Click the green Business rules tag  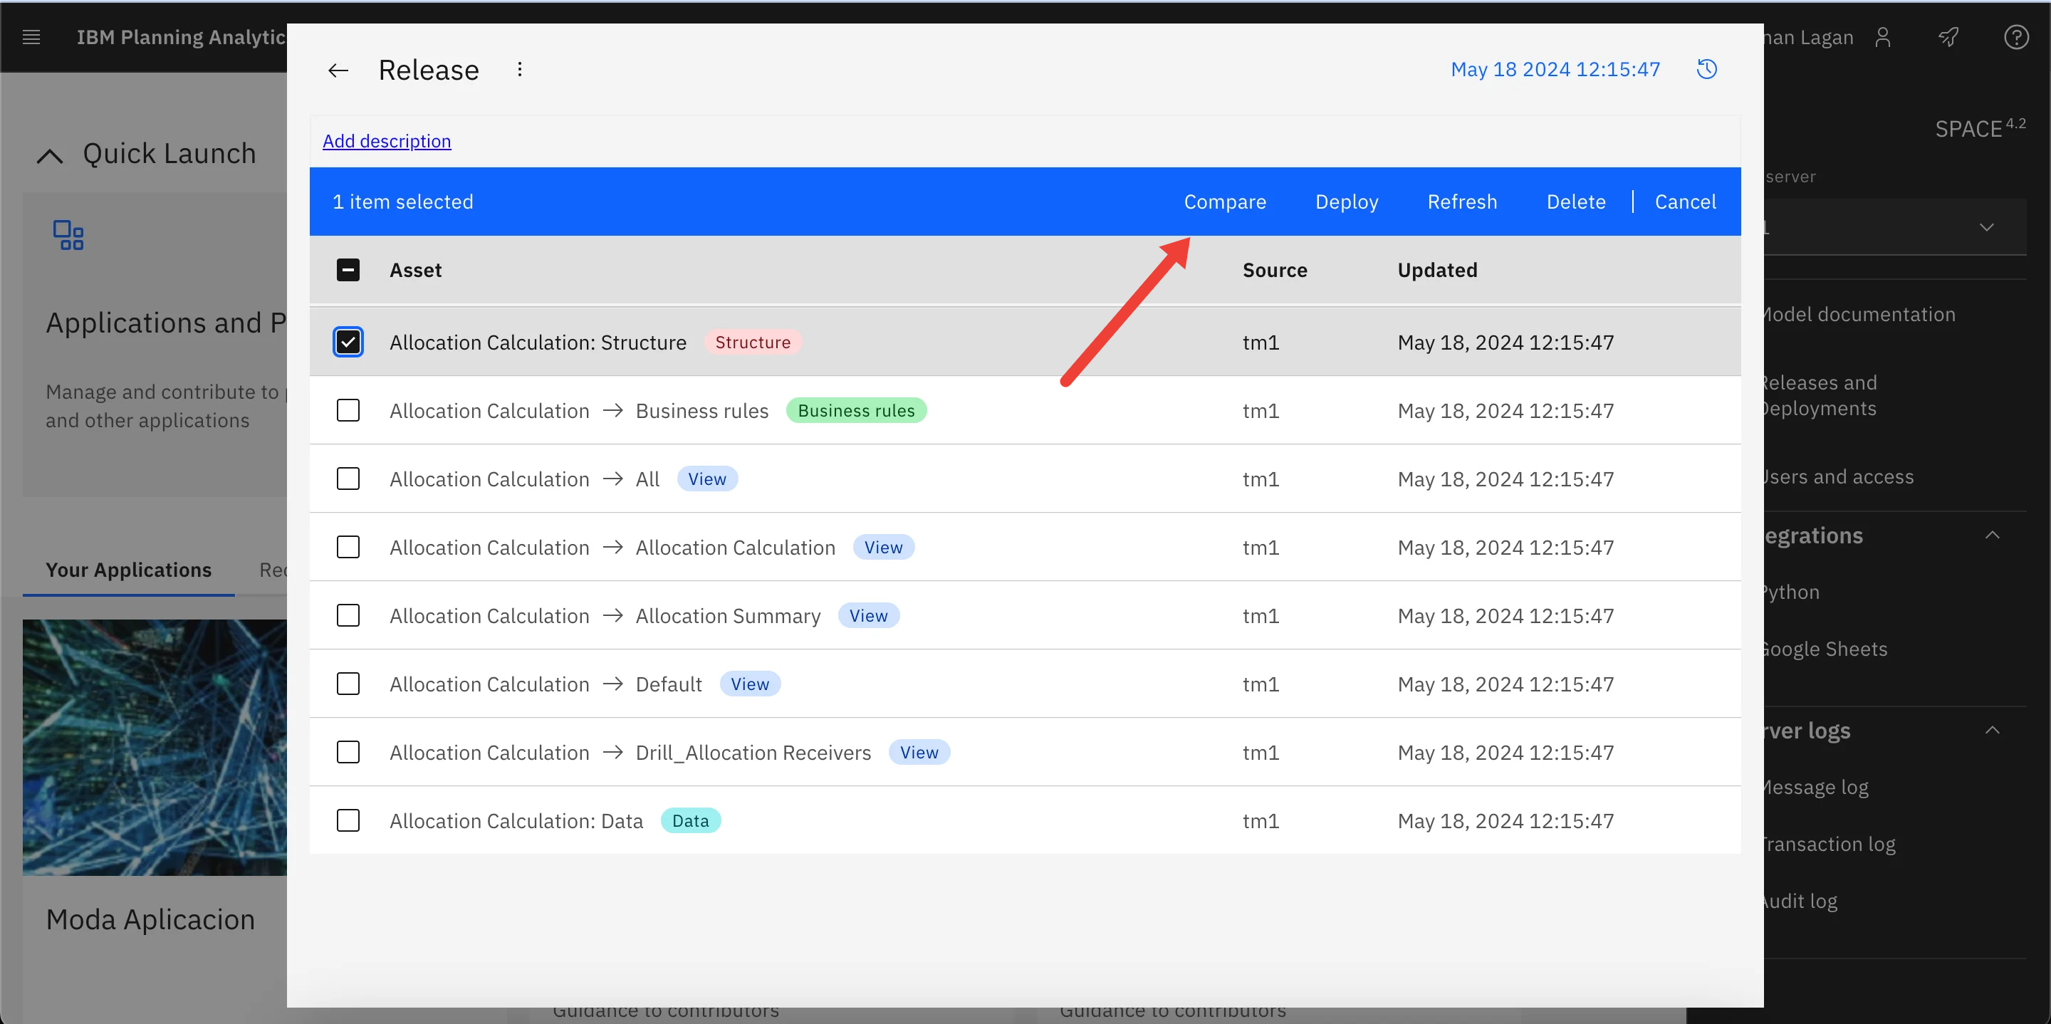(x=856, y=410)
